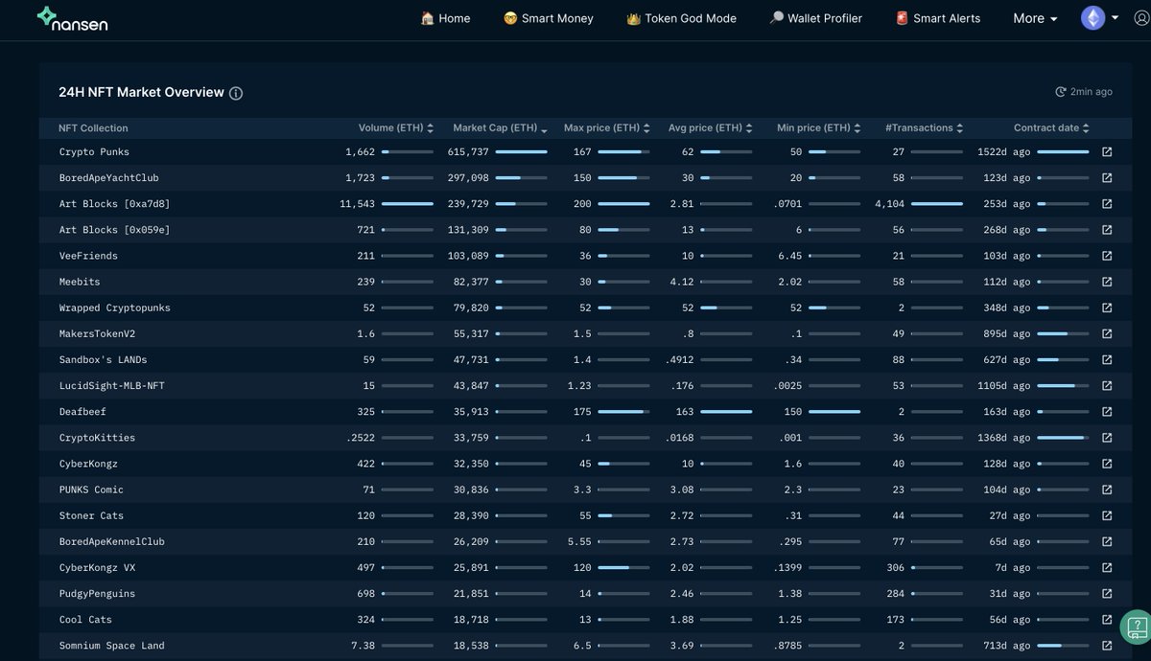
Task: Open external link for Art Blocks [0xa7d8]
Action: click(1107, 204)
